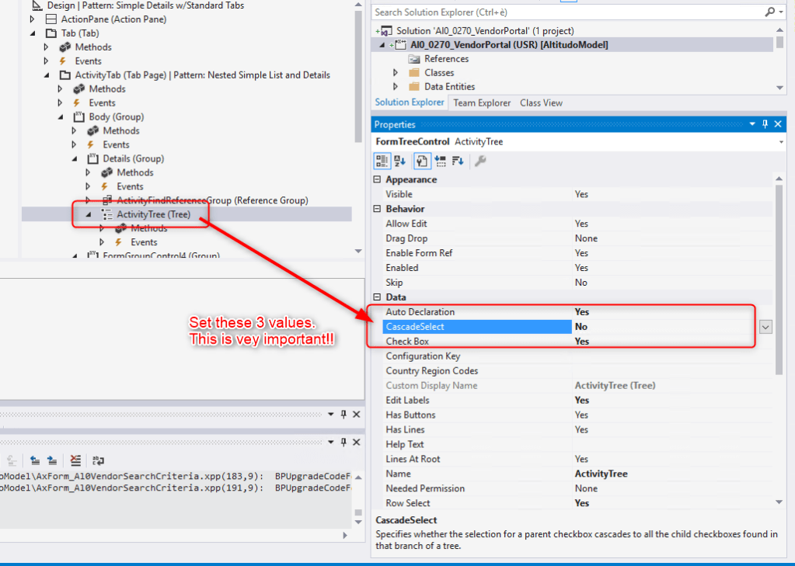Switch to the Class View tab
The height and width of the screenshot is (566, 795).
pyautogui.click(x=541, y=102)
